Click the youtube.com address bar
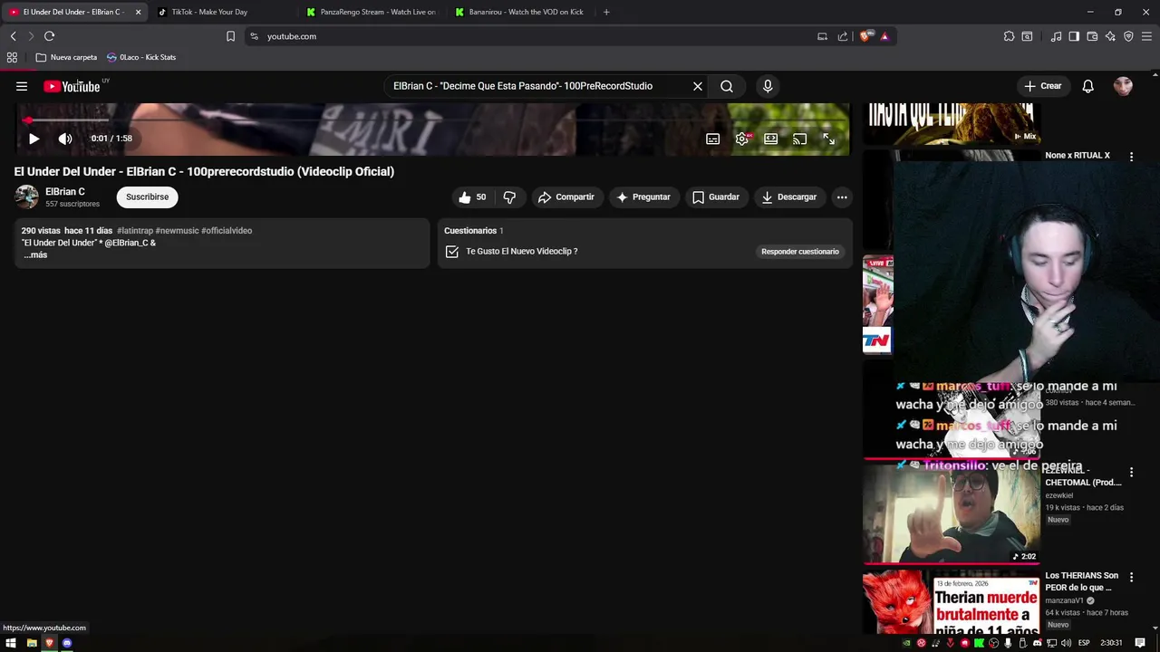1160x652 pixels. [535, 36]
